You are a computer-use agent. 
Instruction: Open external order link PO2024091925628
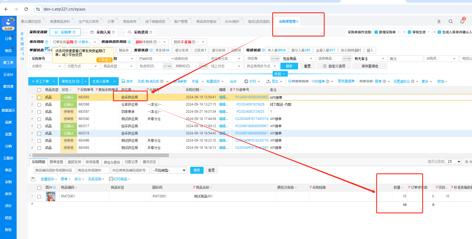point(250,104)
